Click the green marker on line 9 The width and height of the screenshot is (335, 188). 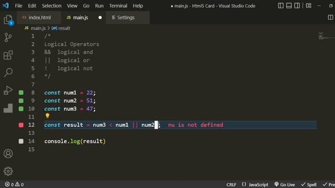tap(21, 101)
